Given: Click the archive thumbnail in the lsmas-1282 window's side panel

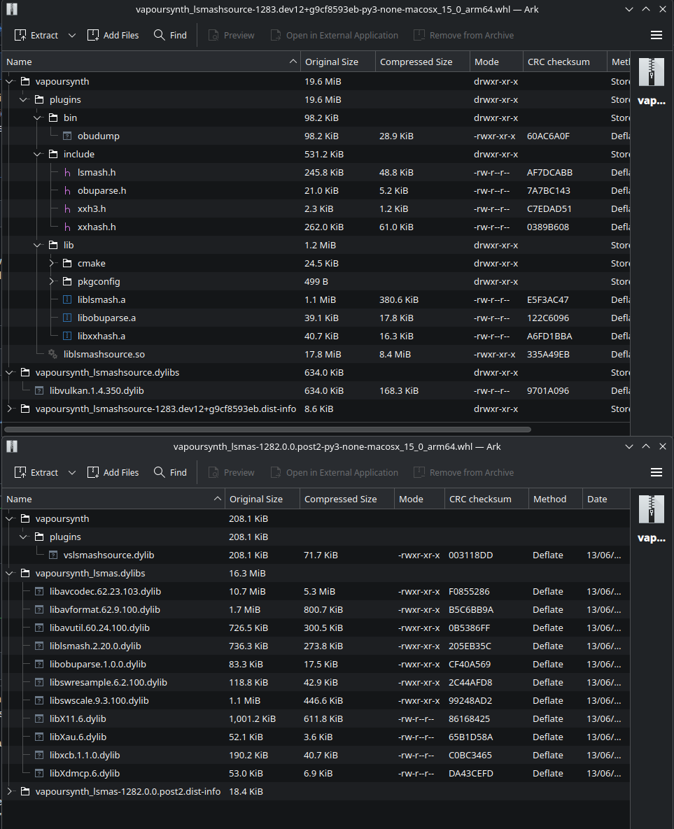Looking at the screenshot, I should tap(651, 509).
